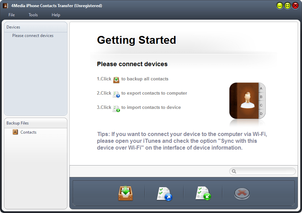Click the import contacts to device toolbar icon
The width and height of the screenshot is (302, 213).
(x=203, y=193)
